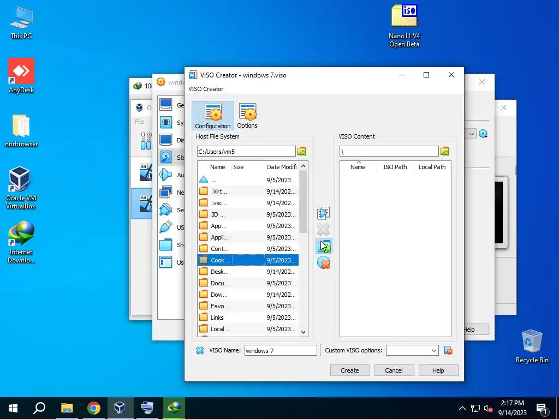Click the icon left of VISO Name
The width and height of the screenshot is (559, 419).
click(200, 350)
